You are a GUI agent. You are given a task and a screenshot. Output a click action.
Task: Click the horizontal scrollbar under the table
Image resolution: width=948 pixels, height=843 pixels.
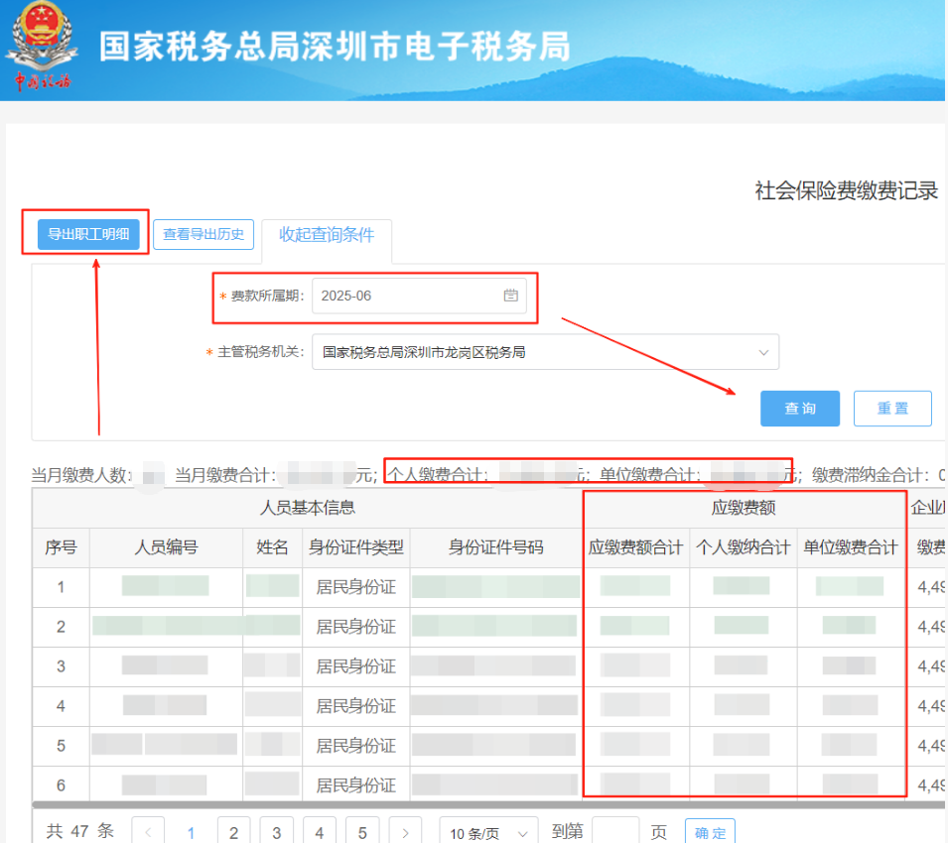click(488, 805)
